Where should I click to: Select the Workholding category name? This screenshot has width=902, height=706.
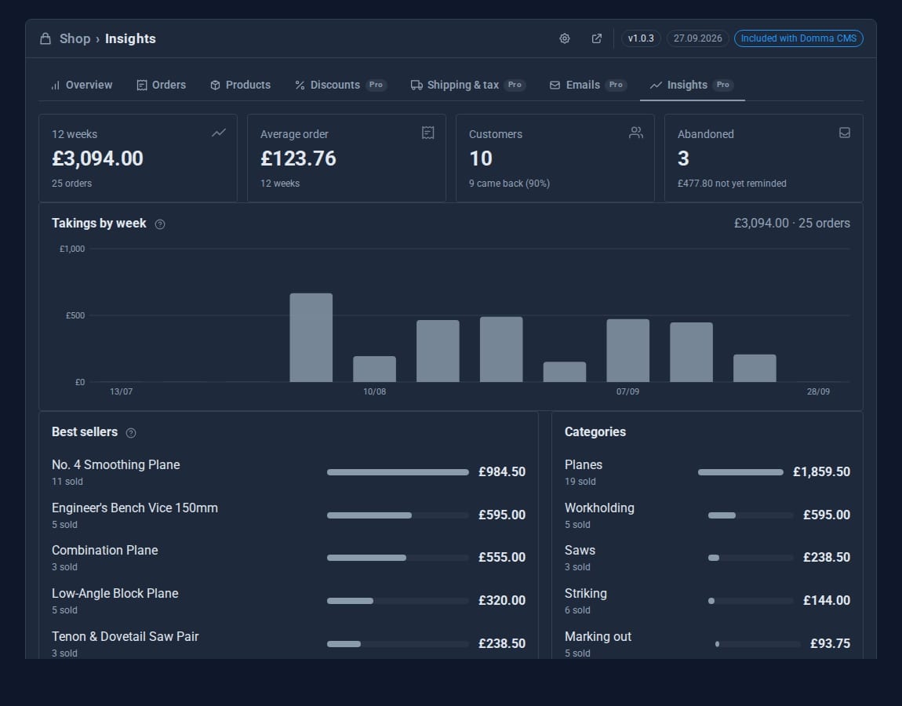click(x=599, y=508)
